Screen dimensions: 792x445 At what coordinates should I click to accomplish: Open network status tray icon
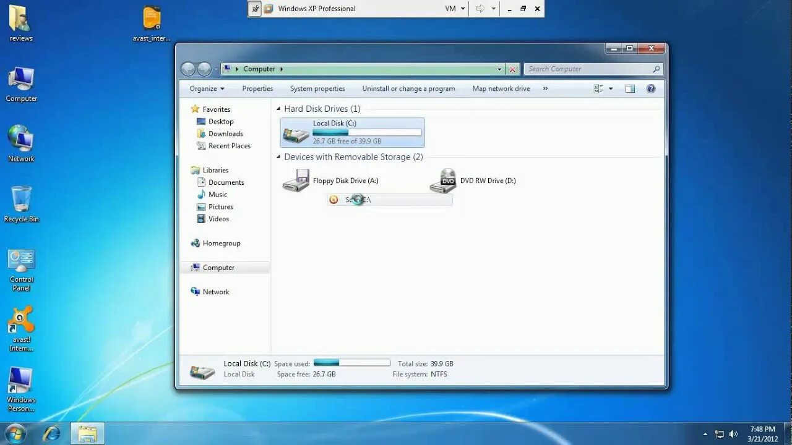[720, 434]
